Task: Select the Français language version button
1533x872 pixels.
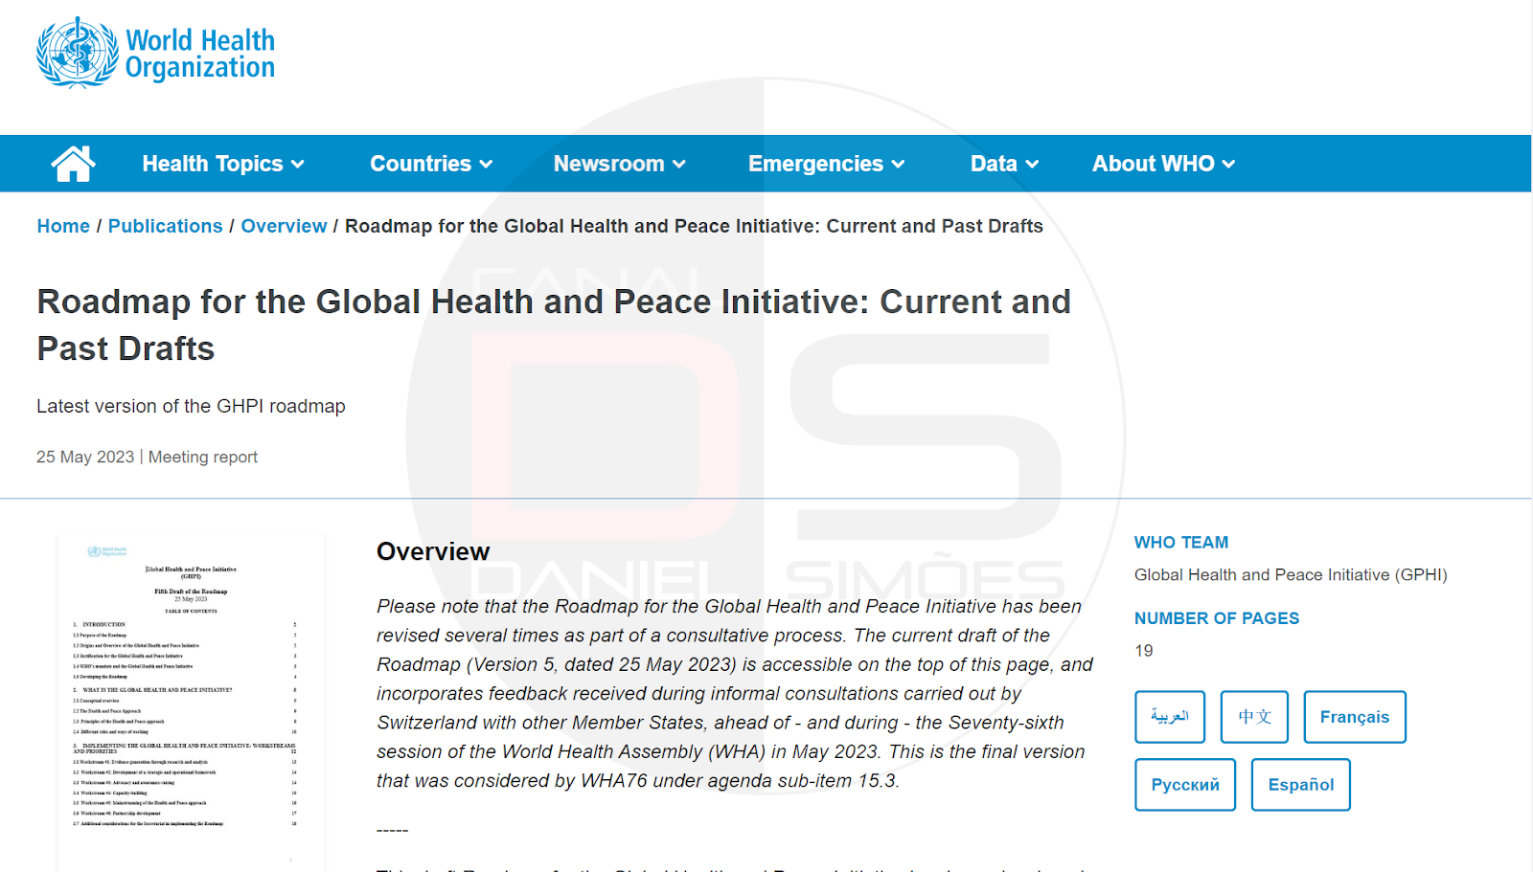Action: (x=1355, y=717)
